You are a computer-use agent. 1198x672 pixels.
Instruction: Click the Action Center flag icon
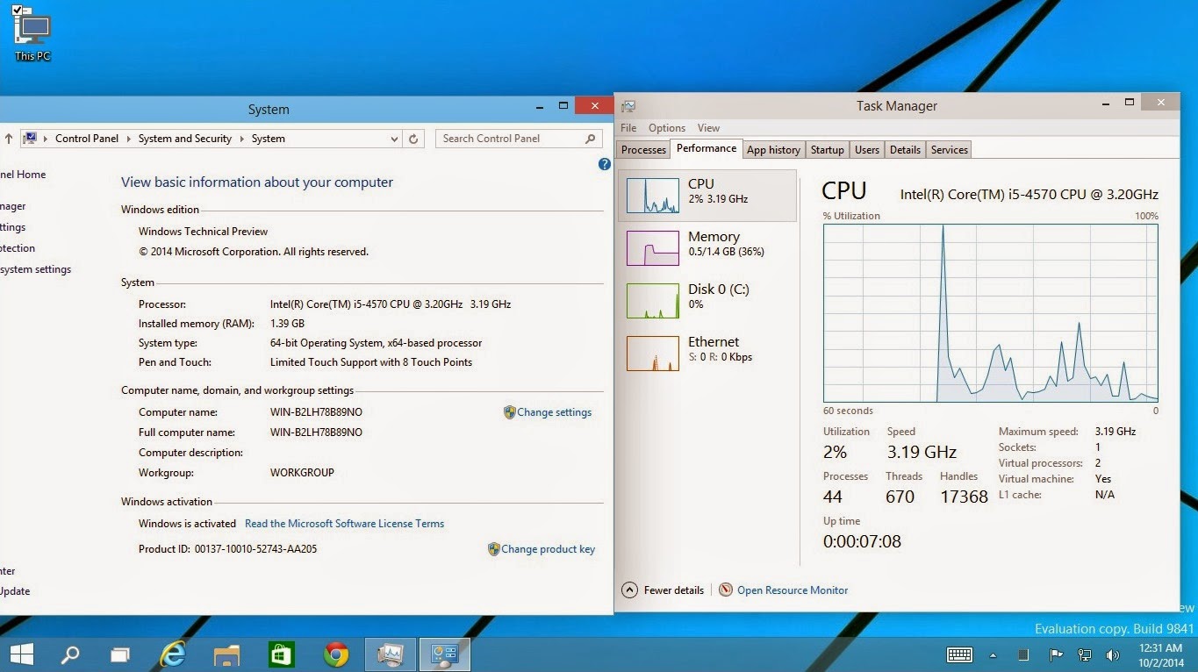point(1056,654)
